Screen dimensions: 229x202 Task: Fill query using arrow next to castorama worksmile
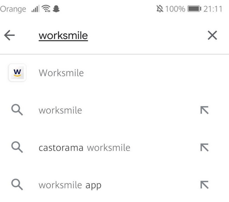[x=204, y=147]
